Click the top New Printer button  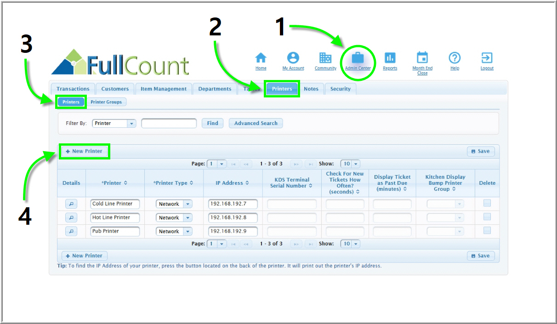(x=84, y=151)
